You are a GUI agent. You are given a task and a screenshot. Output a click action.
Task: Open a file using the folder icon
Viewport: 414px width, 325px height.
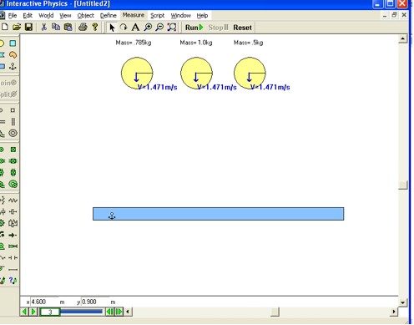(x=17, y=28)
